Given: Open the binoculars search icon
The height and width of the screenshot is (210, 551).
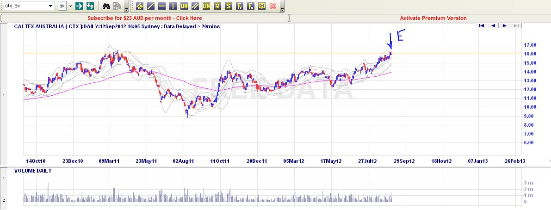Looking at the screenshot, I should [x=106, y=6].
